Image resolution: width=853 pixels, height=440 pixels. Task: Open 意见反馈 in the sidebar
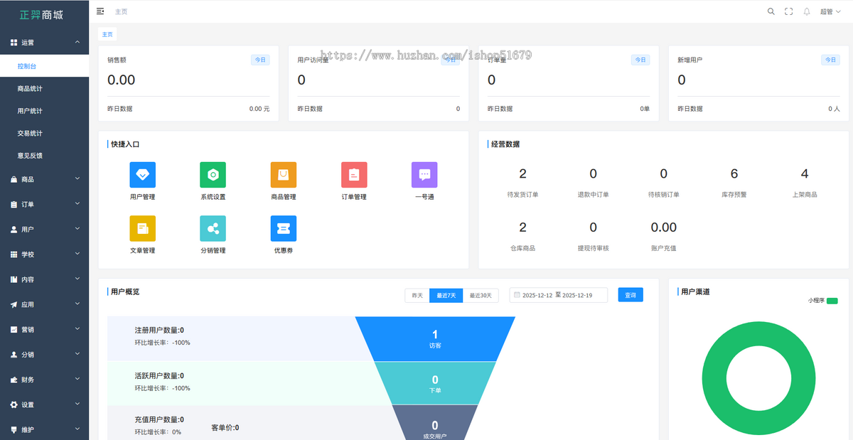coord(44,155)
